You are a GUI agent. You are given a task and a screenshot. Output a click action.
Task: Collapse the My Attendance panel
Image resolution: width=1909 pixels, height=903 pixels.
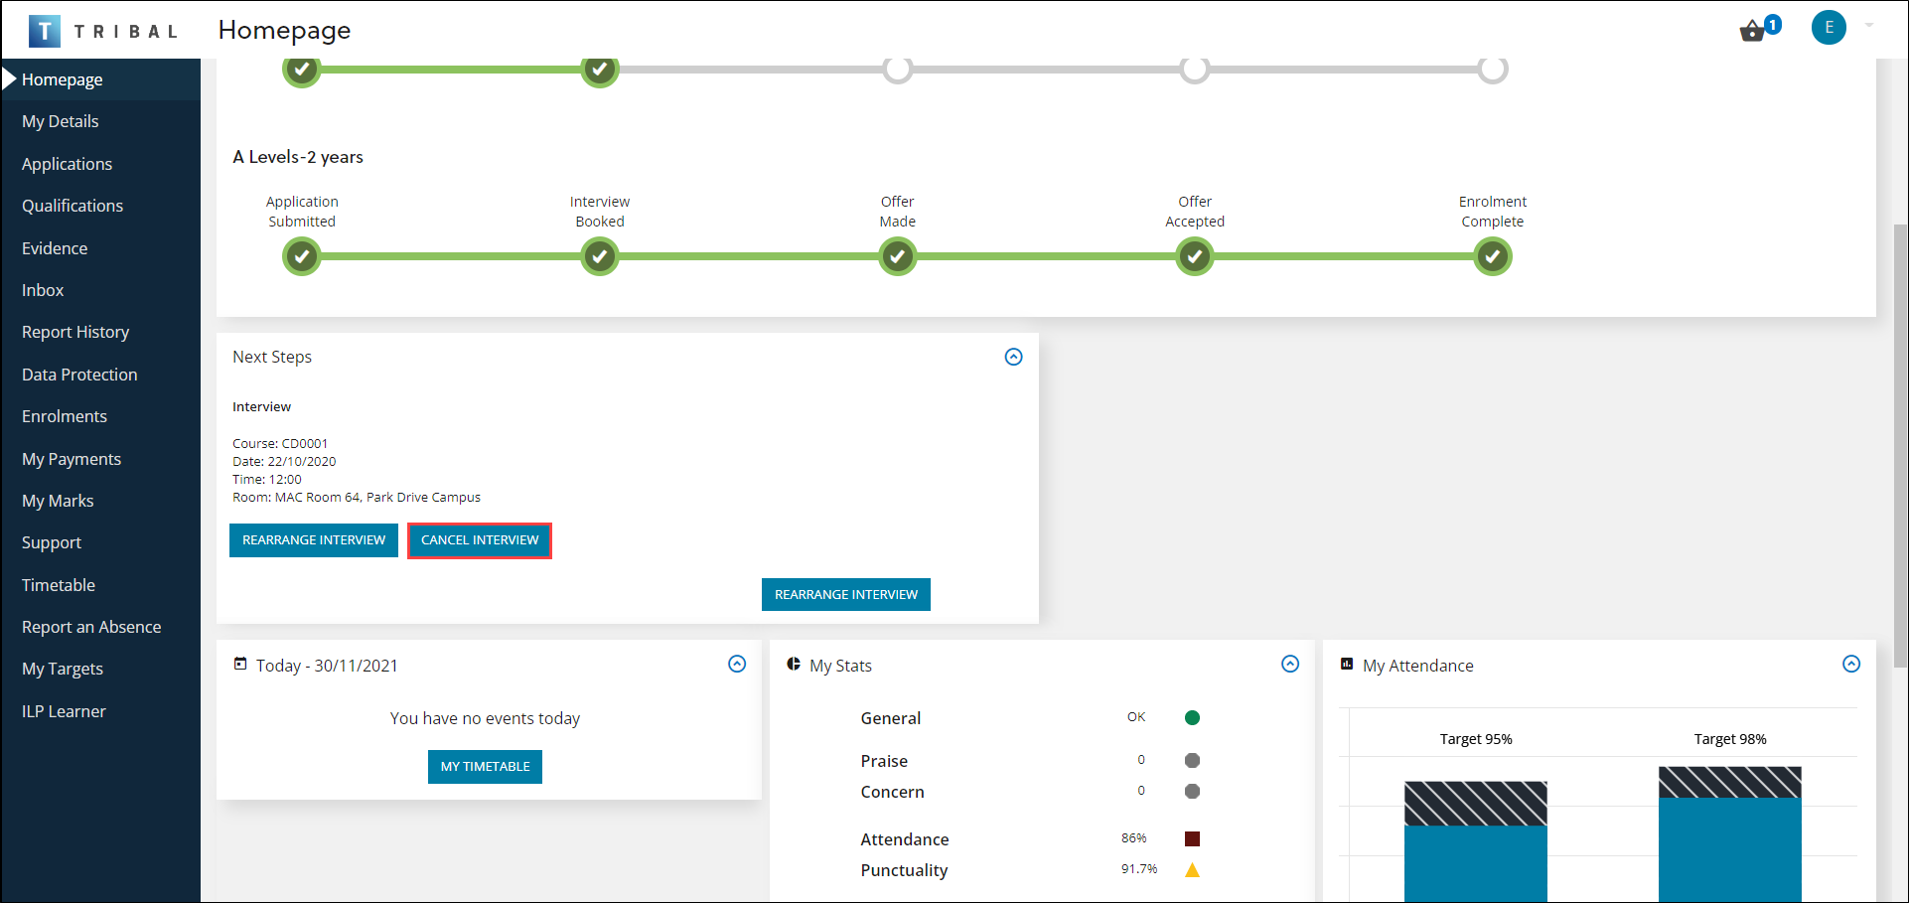[x=1851, y=664]
